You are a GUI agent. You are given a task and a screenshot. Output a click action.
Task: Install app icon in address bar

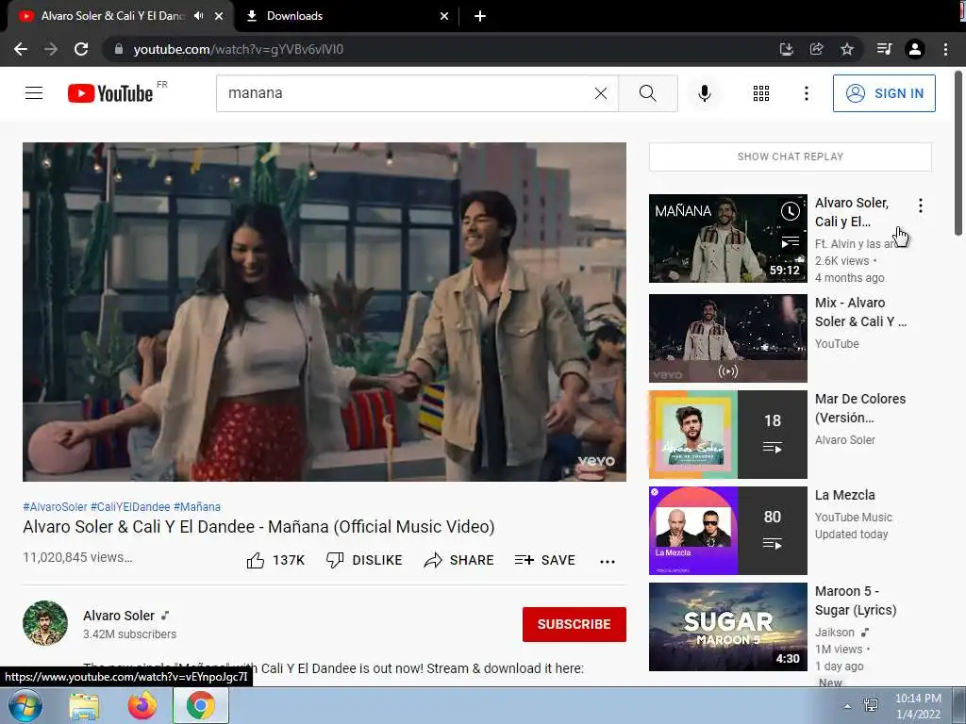coord(786,49)
